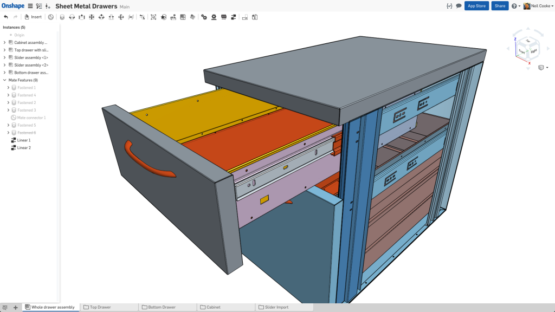555x312 pixels.
Task: Expand the Slider assembly <1> instance
Action: tap(4, 57)
